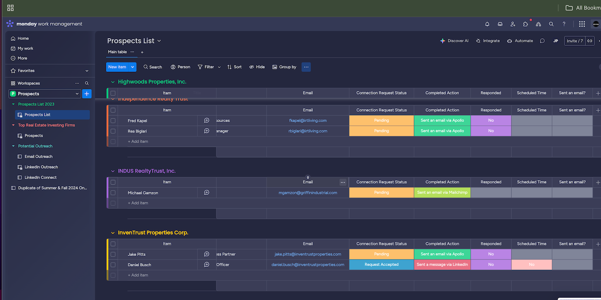Click the New item button
Image resolution: width=601 pixels, height=300 pixels.
117,67
